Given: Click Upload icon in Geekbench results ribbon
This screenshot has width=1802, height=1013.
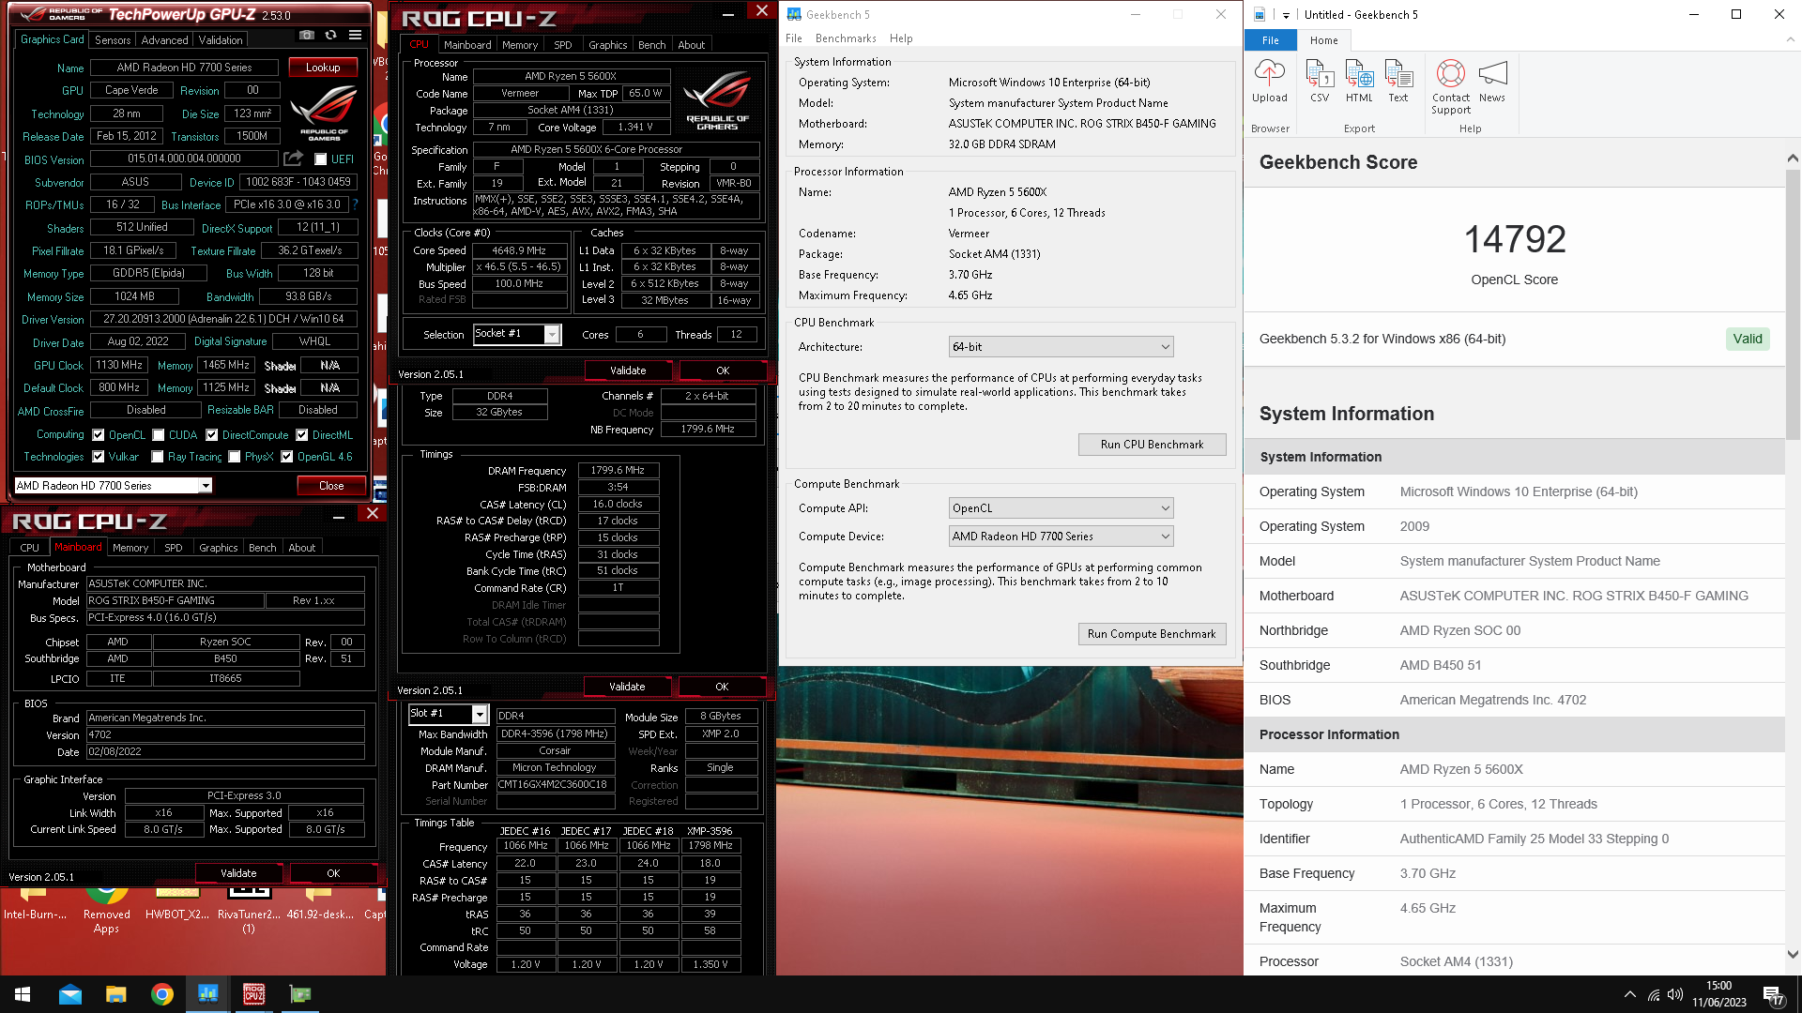Looking at the screenshot, I should coord(1269,81).
